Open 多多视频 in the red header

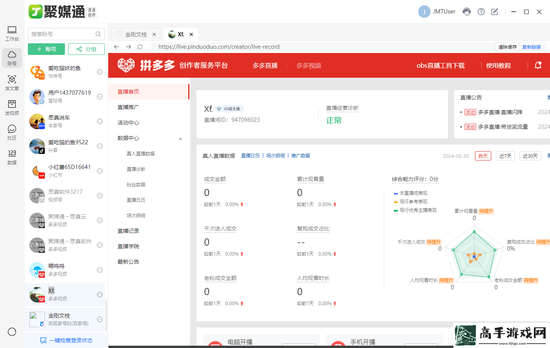[x=309, y=66]
